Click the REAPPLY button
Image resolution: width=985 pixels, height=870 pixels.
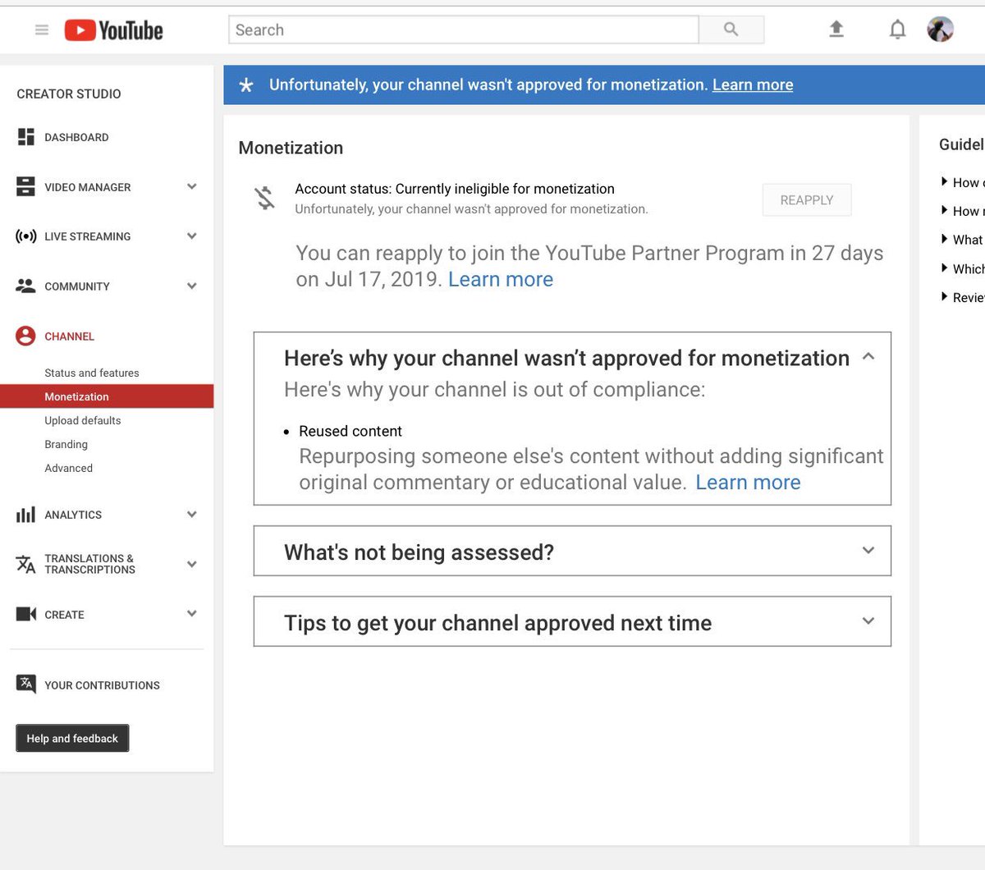(807, 199)
